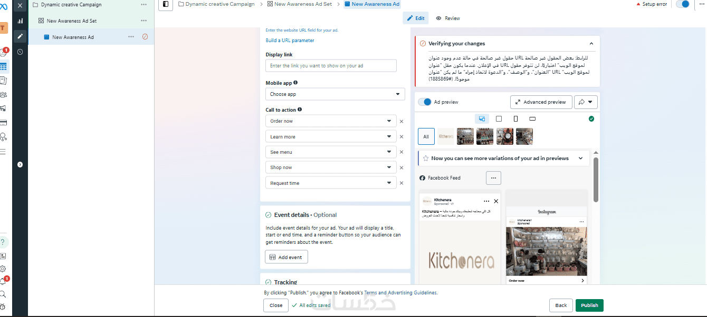Remove the Learn more call to action

pyautogui.click(x=402, y=137)
